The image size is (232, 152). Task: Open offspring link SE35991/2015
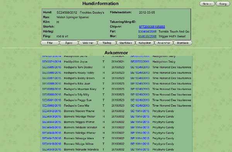pos(52,100)
